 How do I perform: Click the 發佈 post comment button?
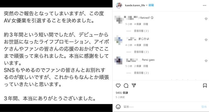click(x=204, y=107)
